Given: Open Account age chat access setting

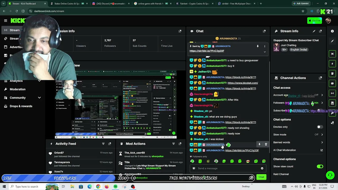Looking at the screenshot, I should point(298,95).
